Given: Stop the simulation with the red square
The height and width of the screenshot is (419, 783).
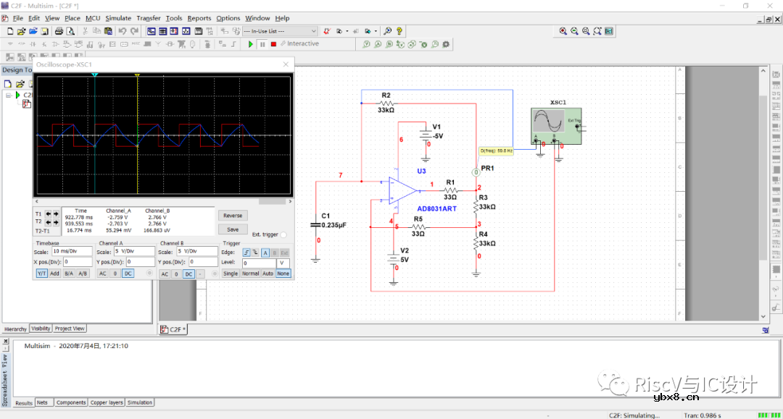Looking at the screenshot, I should [x=273, y=44].
